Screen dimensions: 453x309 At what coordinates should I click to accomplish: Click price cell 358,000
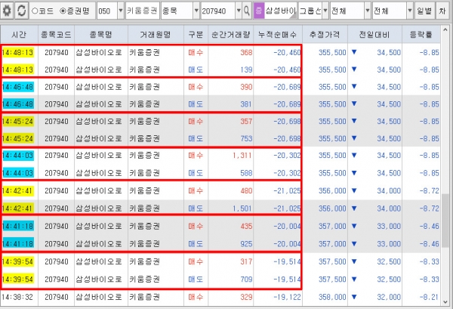pos(332,297)
